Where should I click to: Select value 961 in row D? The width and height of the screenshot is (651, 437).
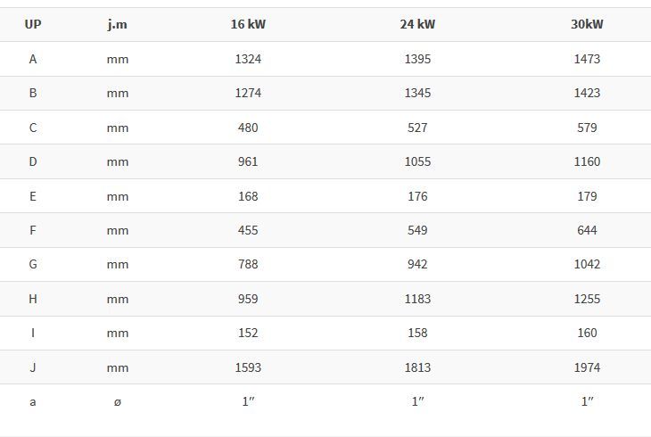248,161
